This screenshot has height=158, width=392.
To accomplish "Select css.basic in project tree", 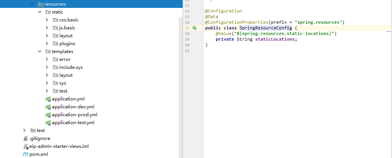I will point(69,20).
